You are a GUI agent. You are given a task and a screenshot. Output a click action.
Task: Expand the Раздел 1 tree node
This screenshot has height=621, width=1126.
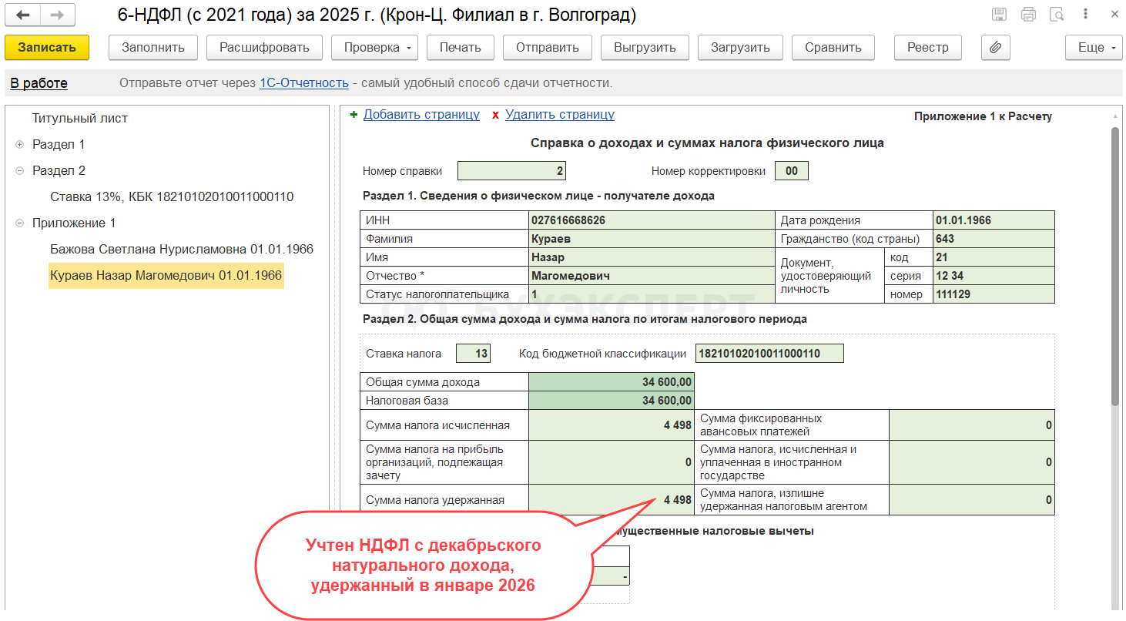point(19,145)
